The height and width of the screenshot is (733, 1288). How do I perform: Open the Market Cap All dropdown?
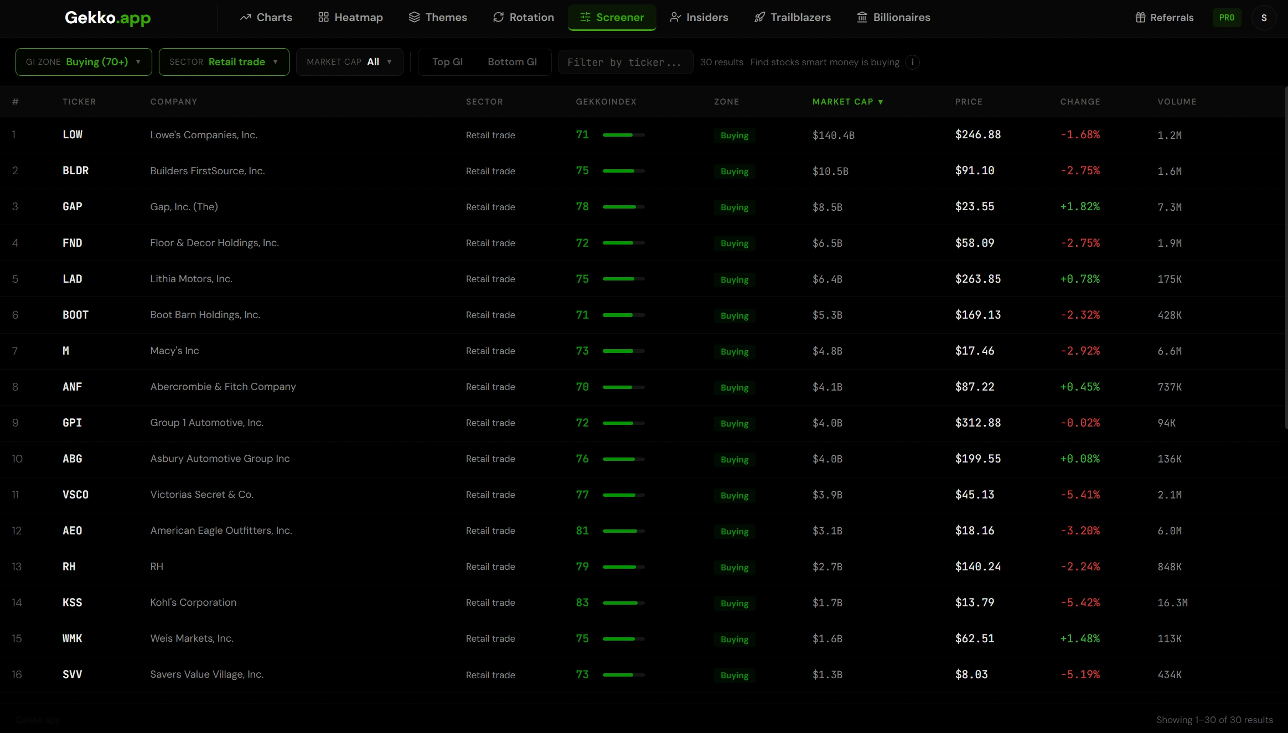click(x=349, y=62)
